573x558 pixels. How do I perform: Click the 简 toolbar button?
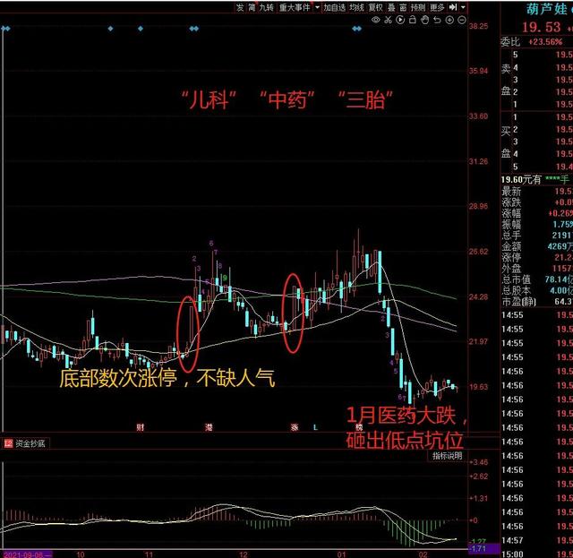(x=252, y=7)
